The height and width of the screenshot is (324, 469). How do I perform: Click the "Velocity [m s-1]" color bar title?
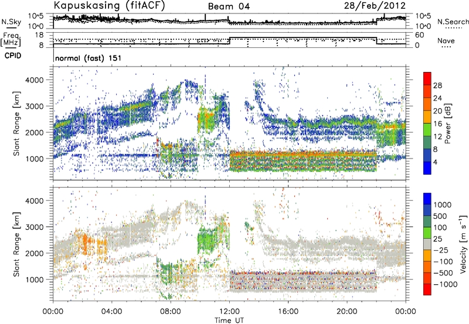pyautogui.click(x=463, y=244)
